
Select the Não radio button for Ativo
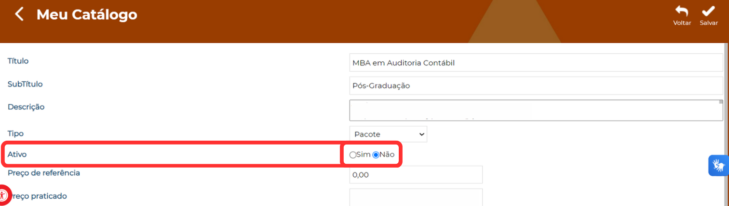click(376, 155)
